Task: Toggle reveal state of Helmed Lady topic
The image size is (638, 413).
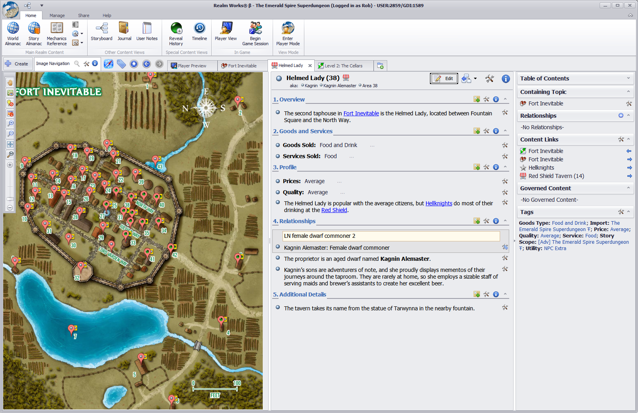Action: click(x=279, y=78)
